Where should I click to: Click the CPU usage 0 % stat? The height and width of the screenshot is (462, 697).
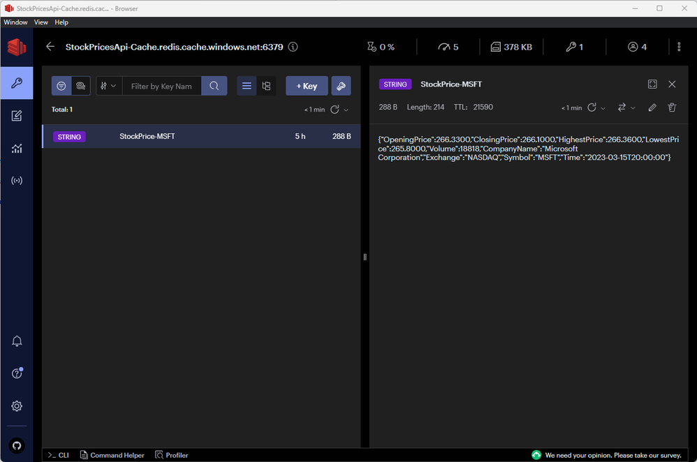pos(381,47)
